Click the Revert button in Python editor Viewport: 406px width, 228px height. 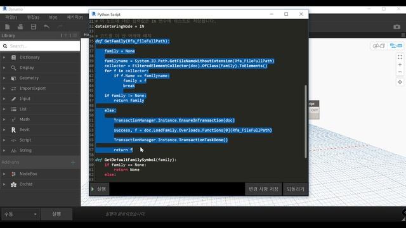click(x=295, y=189)
